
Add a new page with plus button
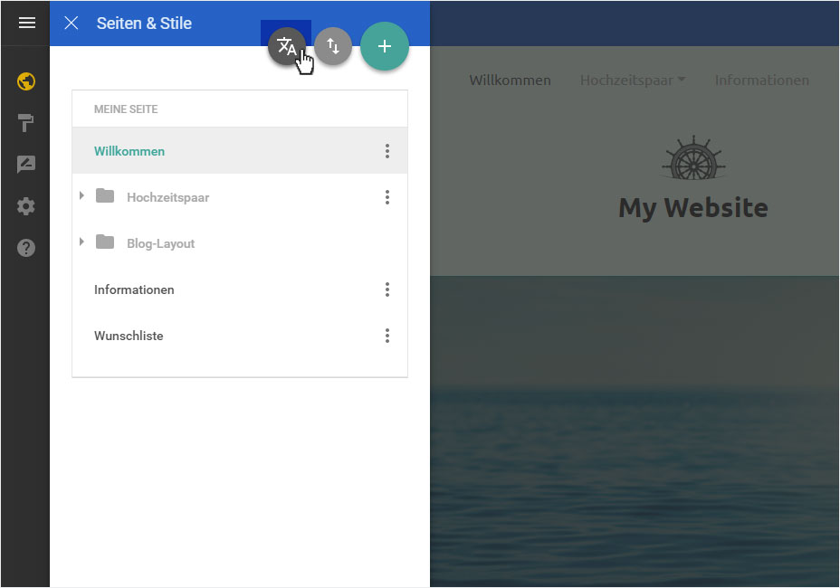point(385,47)
